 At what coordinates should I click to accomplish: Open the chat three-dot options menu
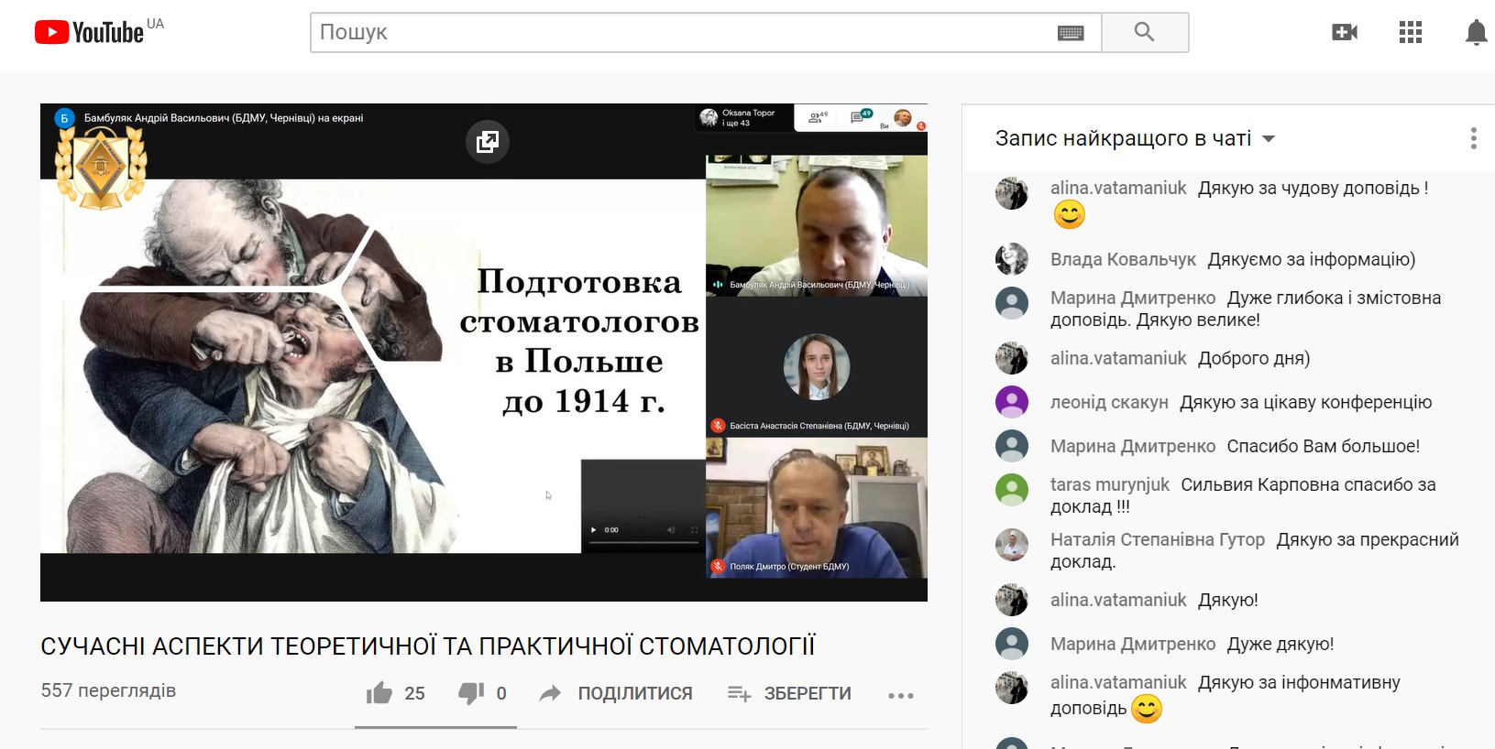pyautogui.click(x=1474, y=138)
